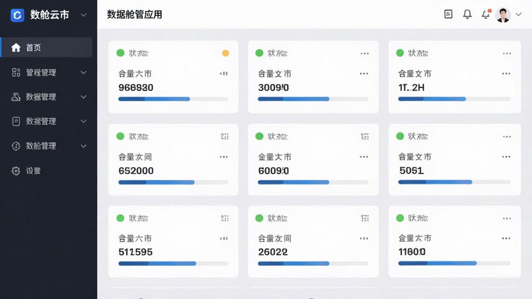Click orange dot on 966830 card
The image size is (532, 299).
(225, 53)
